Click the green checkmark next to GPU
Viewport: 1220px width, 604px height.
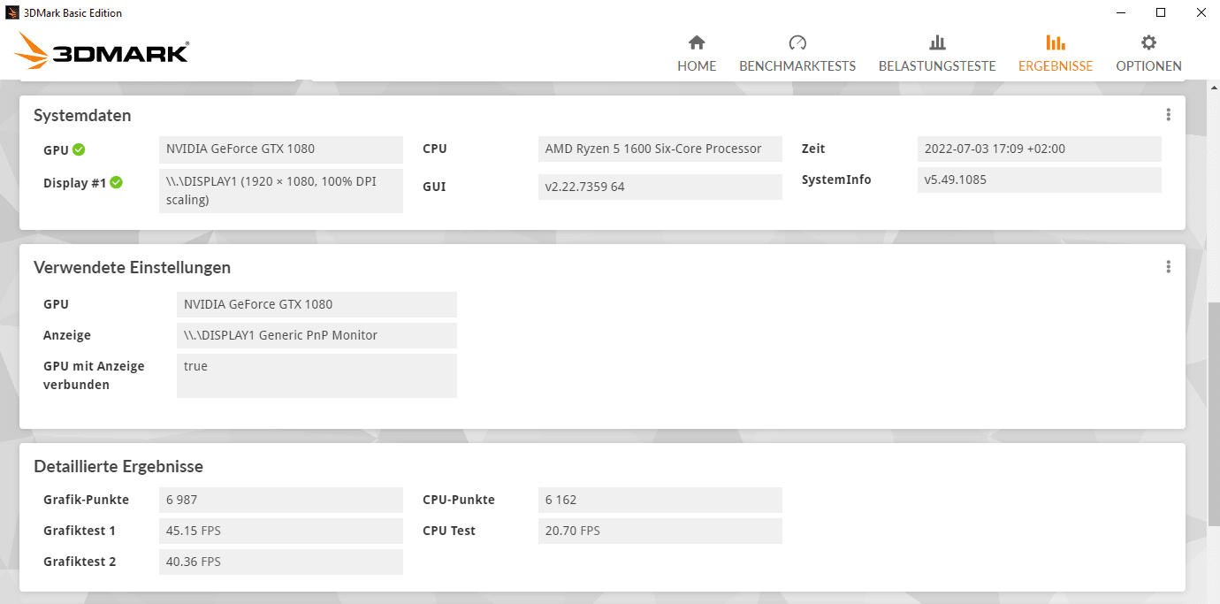click(x=79, y=149)
